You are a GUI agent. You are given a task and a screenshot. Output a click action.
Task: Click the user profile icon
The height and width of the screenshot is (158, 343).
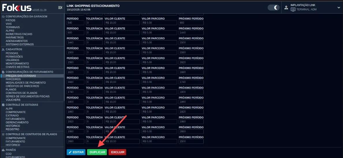tap(286, 8)
